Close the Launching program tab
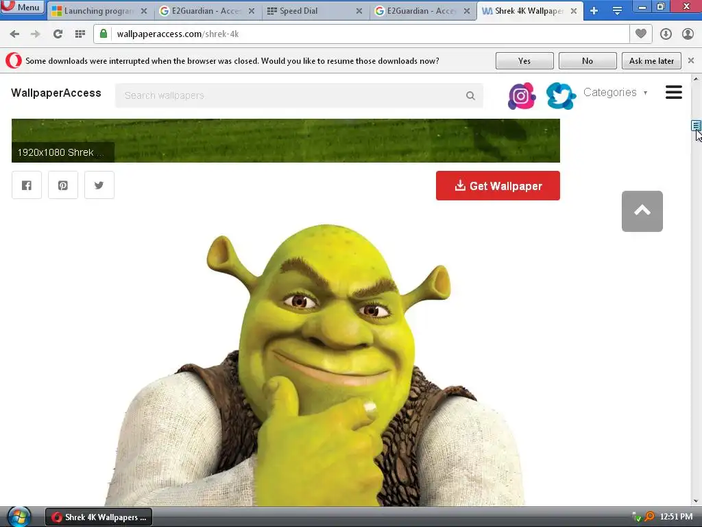 [x=144, y=11]
